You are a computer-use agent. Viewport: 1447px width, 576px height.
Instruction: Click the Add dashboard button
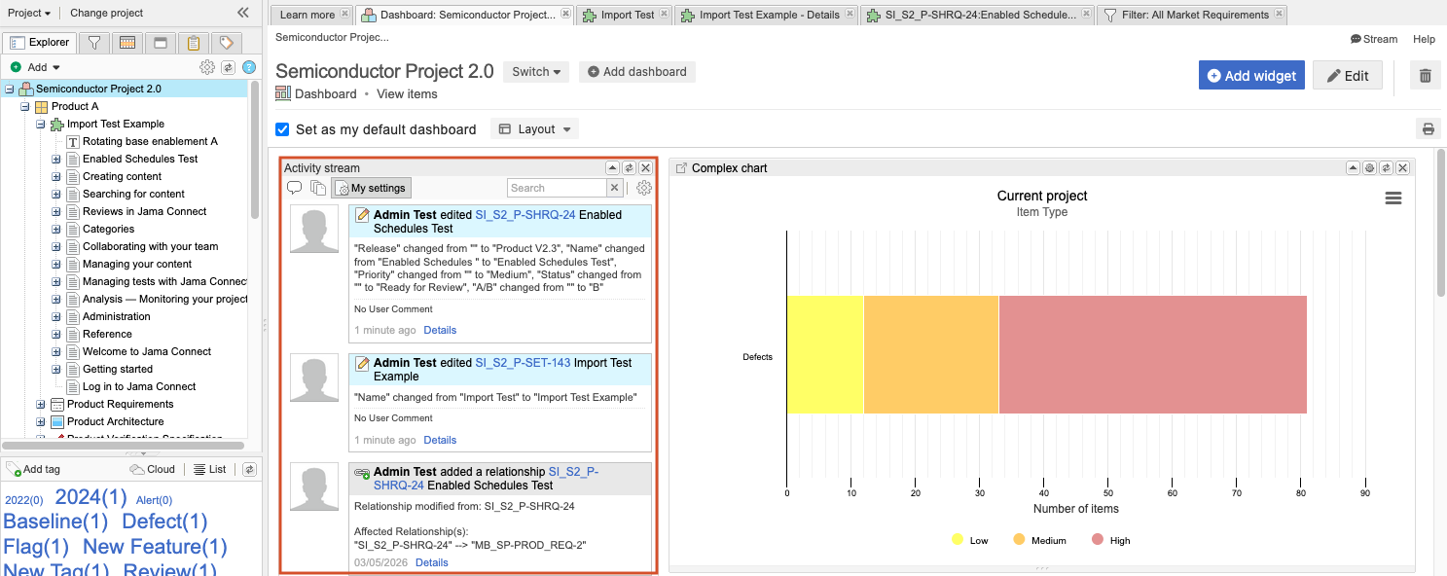coord(637,71)
